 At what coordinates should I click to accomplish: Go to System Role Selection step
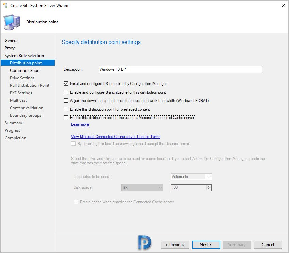click(x=24, y=56)
